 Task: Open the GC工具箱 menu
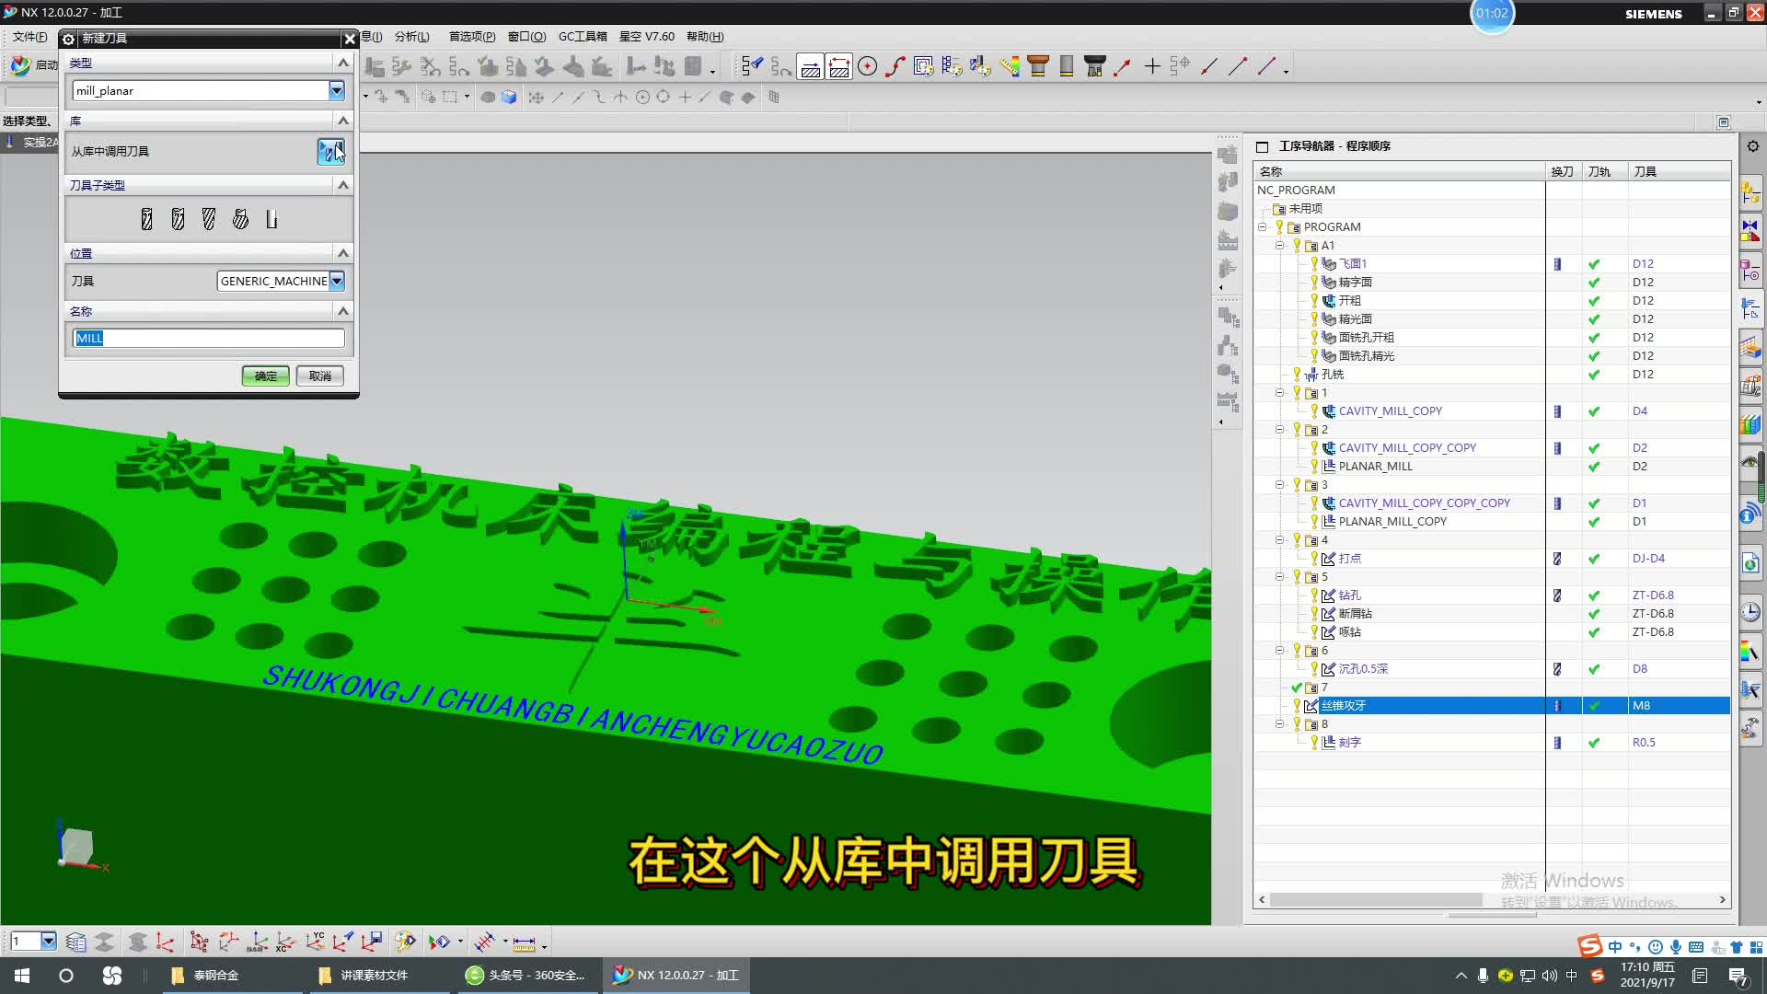point(583,37)
